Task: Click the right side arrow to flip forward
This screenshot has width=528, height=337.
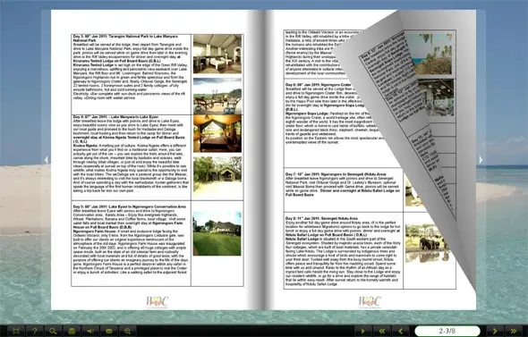Action: pyautogui.click(x=481, y=160)
